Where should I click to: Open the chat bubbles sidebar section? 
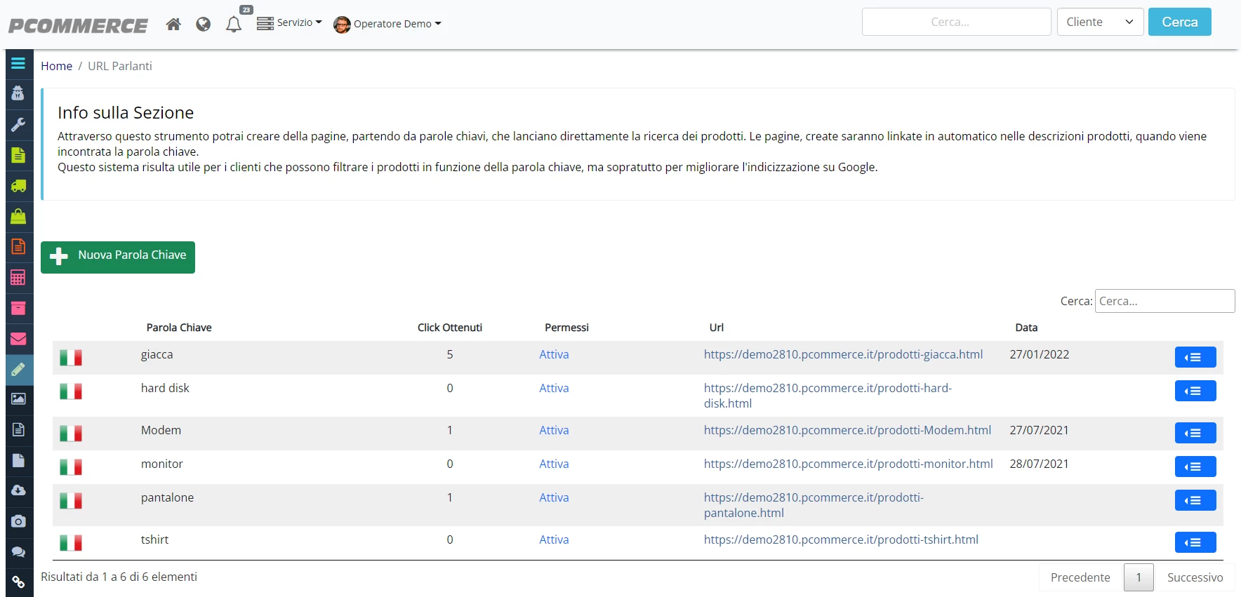point(18,552)
